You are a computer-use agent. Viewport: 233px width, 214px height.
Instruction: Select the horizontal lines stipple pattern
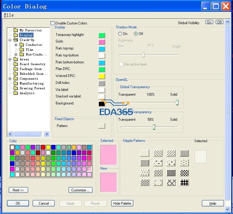(x=184, y=153)
